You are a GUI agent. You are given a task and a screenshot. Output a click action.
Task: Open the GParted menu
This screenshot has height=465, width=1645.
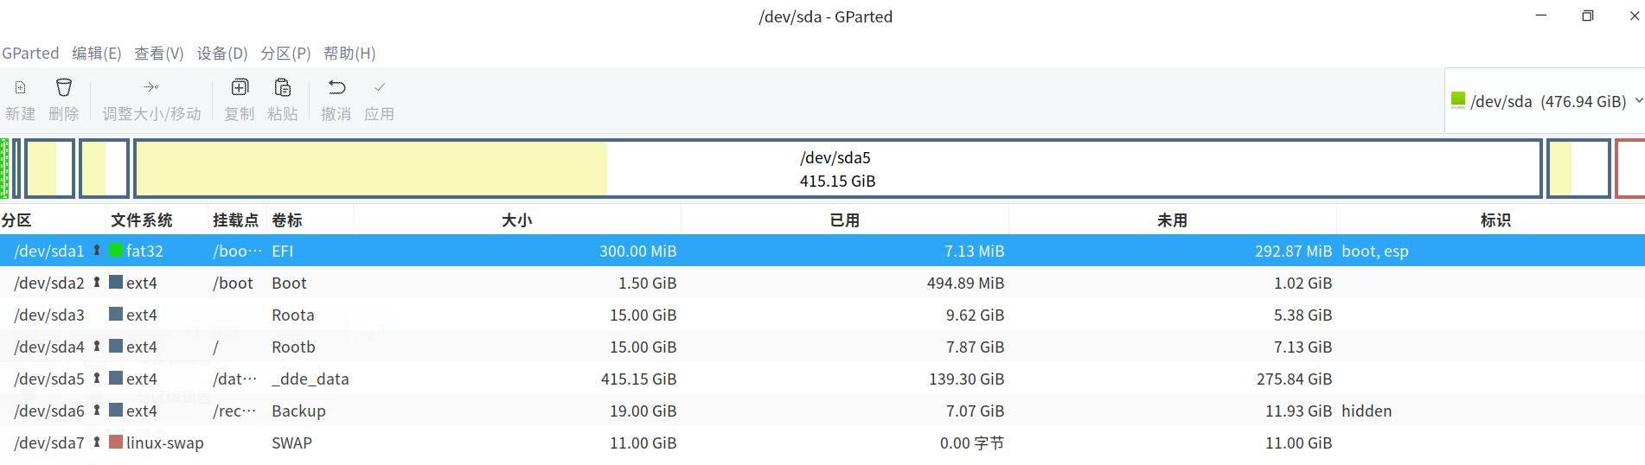click(x=30, y=54)
